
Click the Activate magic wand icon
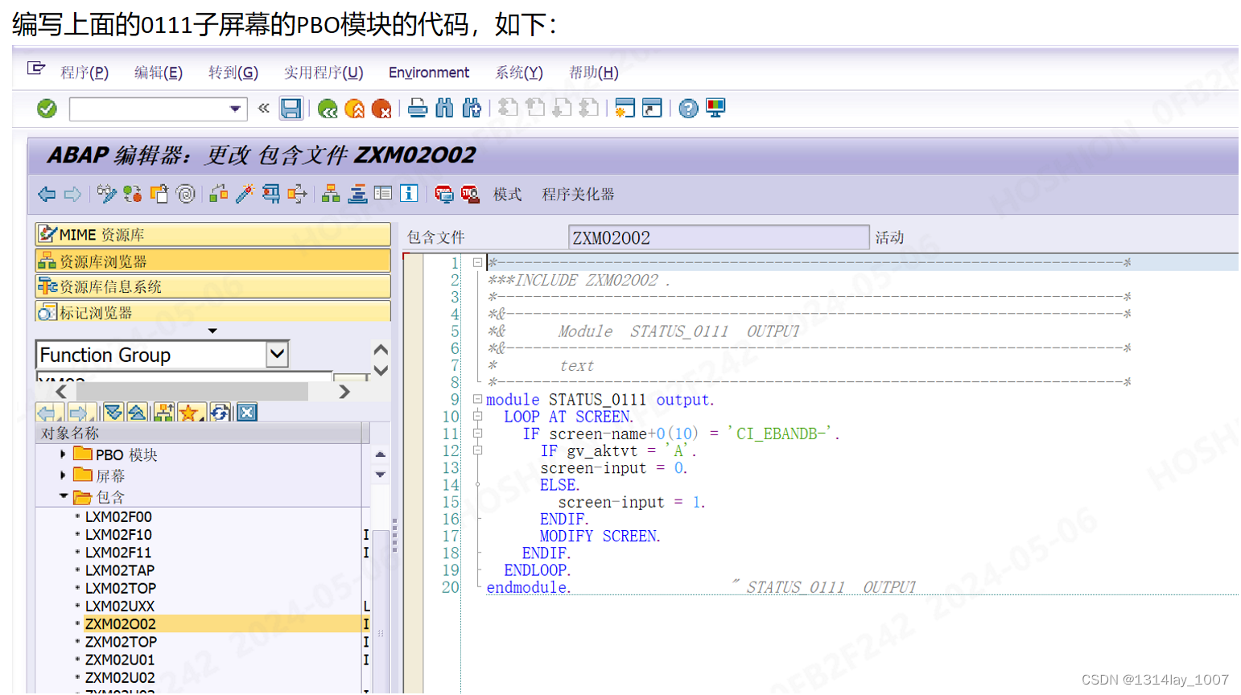point(245,194)
